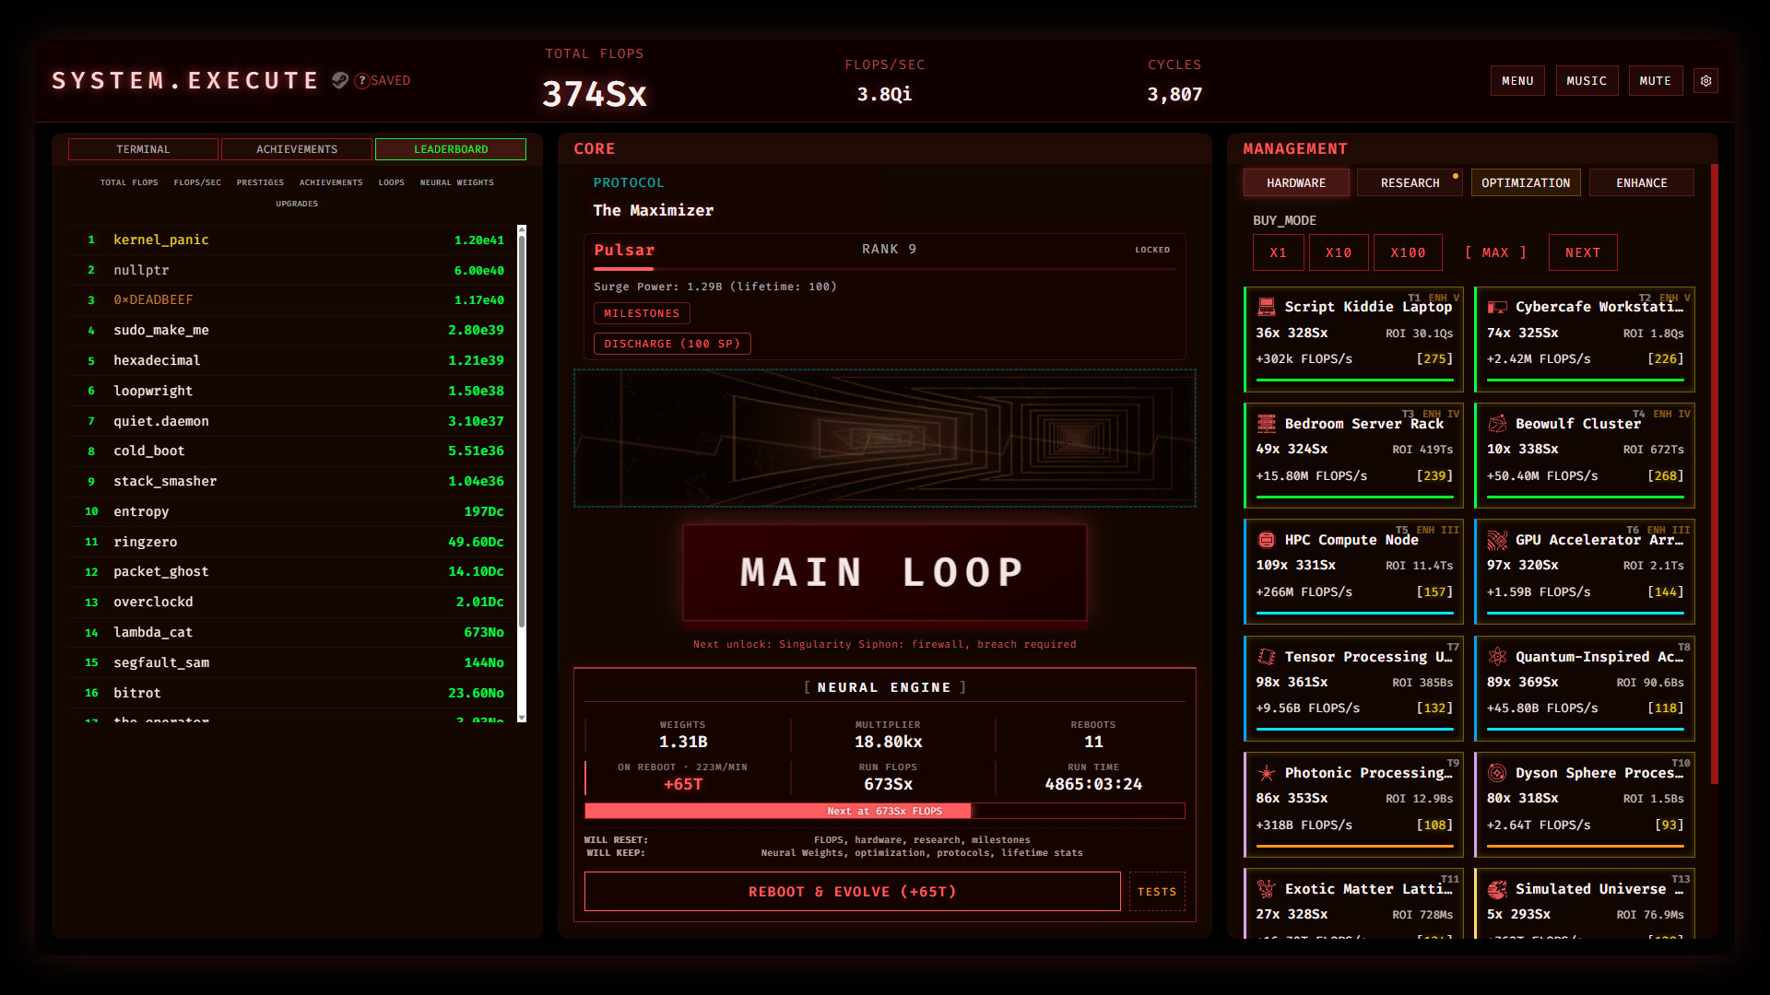Open the RESEARCH management tab
Screen dimensions: 1770x995
pos(1410,182)
